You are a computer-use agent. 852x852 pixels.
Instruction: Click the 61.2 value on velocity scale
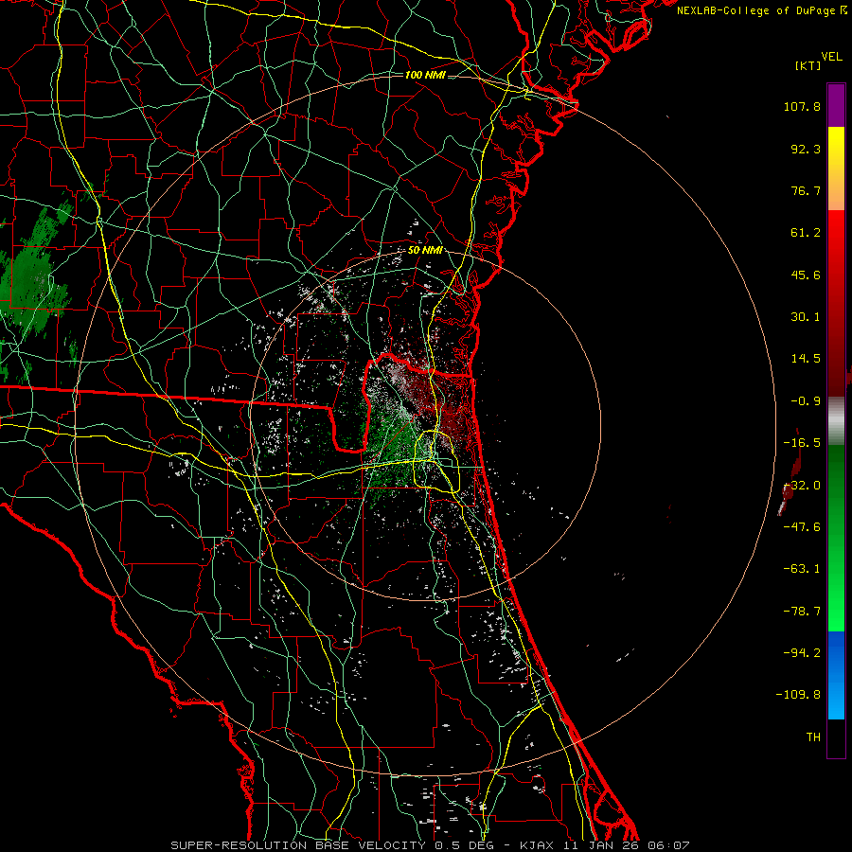806,233
